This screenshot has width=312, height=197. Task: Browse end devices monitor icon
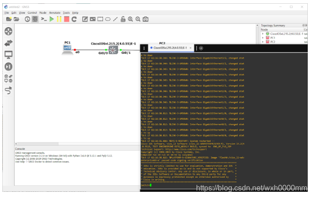8,55
